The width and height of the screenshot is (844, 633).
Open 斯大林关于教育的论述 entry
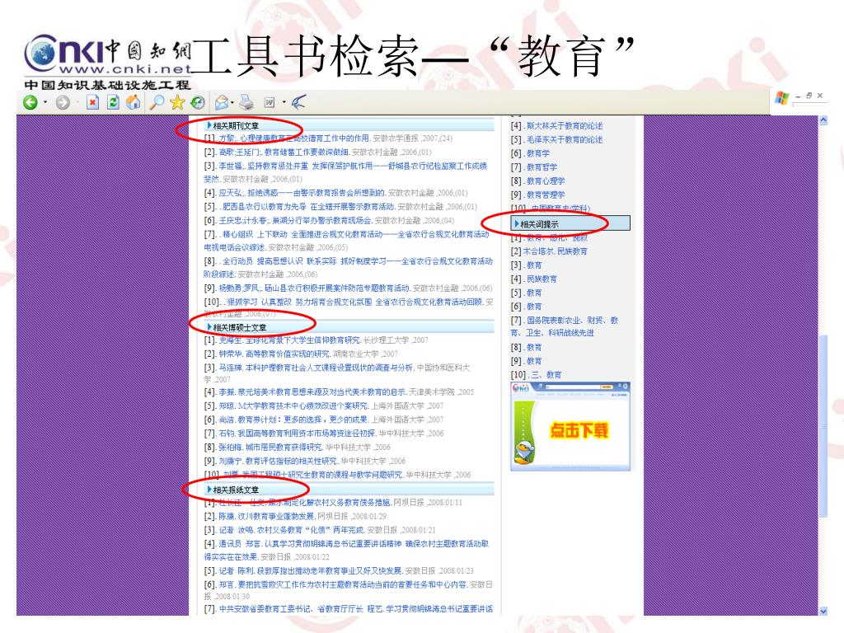565,125
